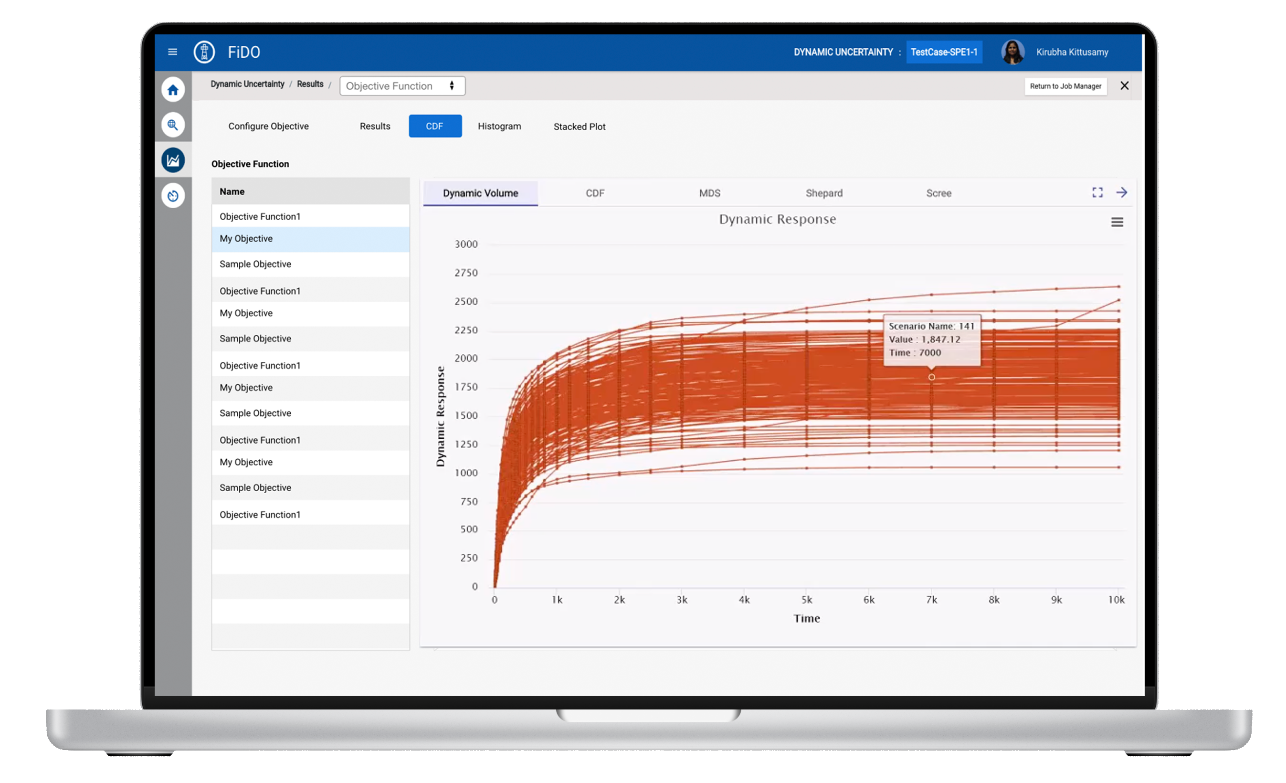This screenshot has height=783, width=1286.
Task: Click the TestCase-SPE1-1 badge
Action: [944, 52]
